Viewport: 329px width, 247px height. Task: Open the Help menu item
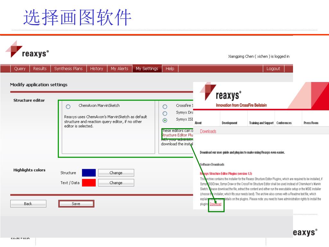pyautogui.click(x=170, y=69)
